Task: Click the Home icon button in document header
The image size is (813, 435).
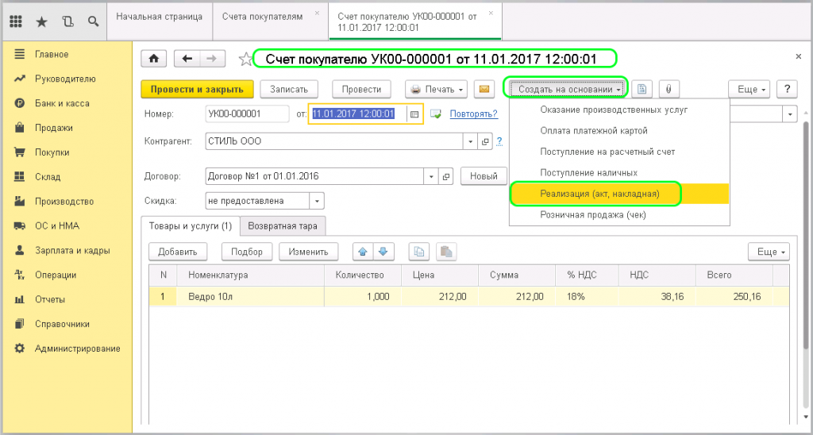Action: [x=153, y=59]
